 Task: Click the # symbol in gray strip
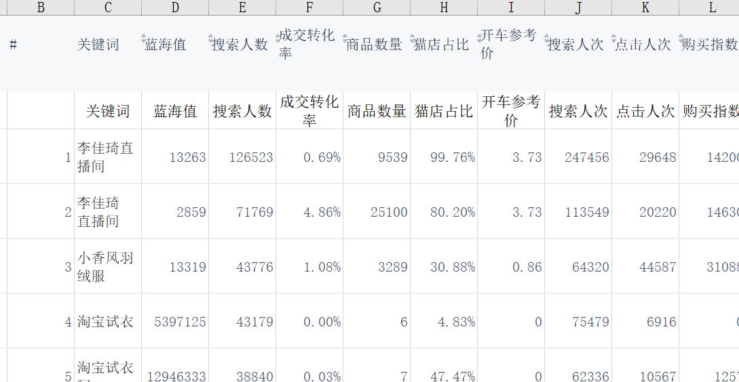[14, 45]
